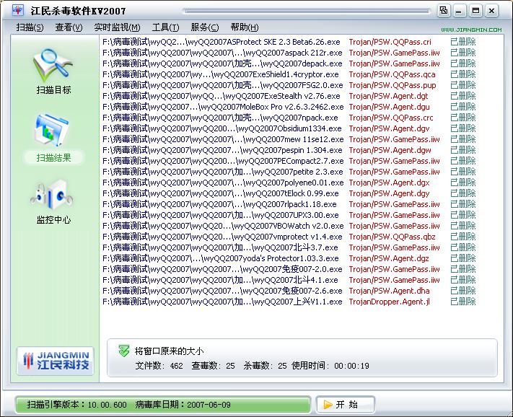Open the 实时监视(M) menu
The height and width of the screenshot is (417, 513).
coord(117,27)
